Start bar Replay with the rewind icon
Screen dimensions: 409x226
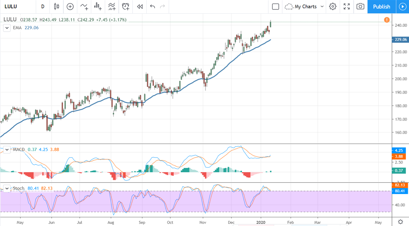pos(139,6)
